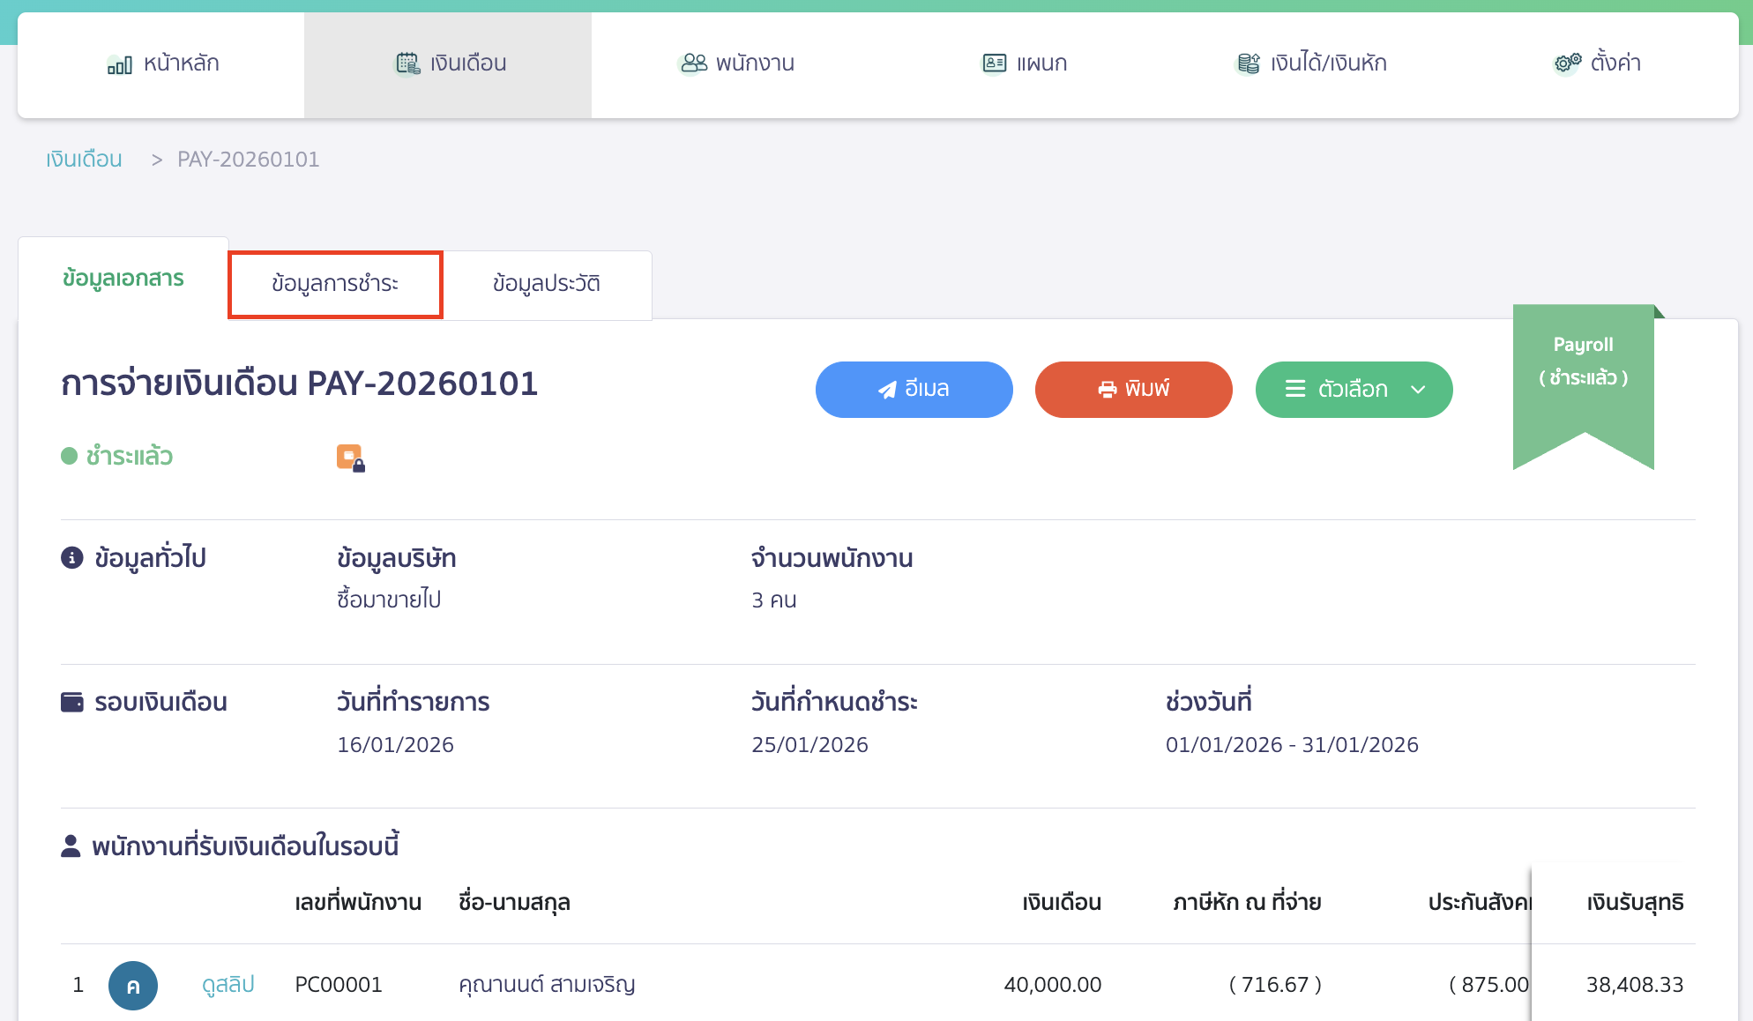Screen dimensions: 1753x1021
Task: Switch to the ข้อมูลการชำระ tab
Action: 335,284
